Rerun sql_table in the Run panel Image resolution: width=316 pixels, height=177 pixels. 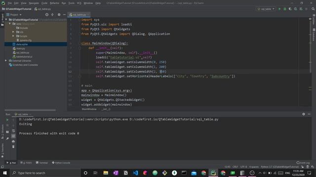(7, 120)
